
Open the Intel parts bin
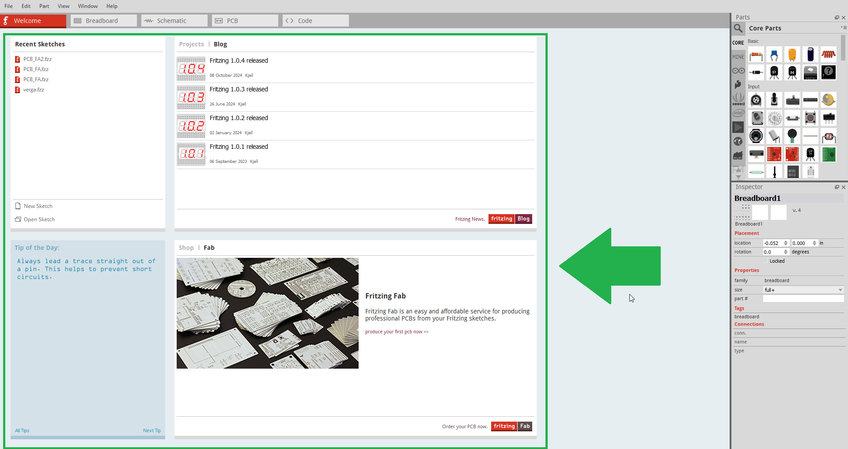(x=738, y=113)
